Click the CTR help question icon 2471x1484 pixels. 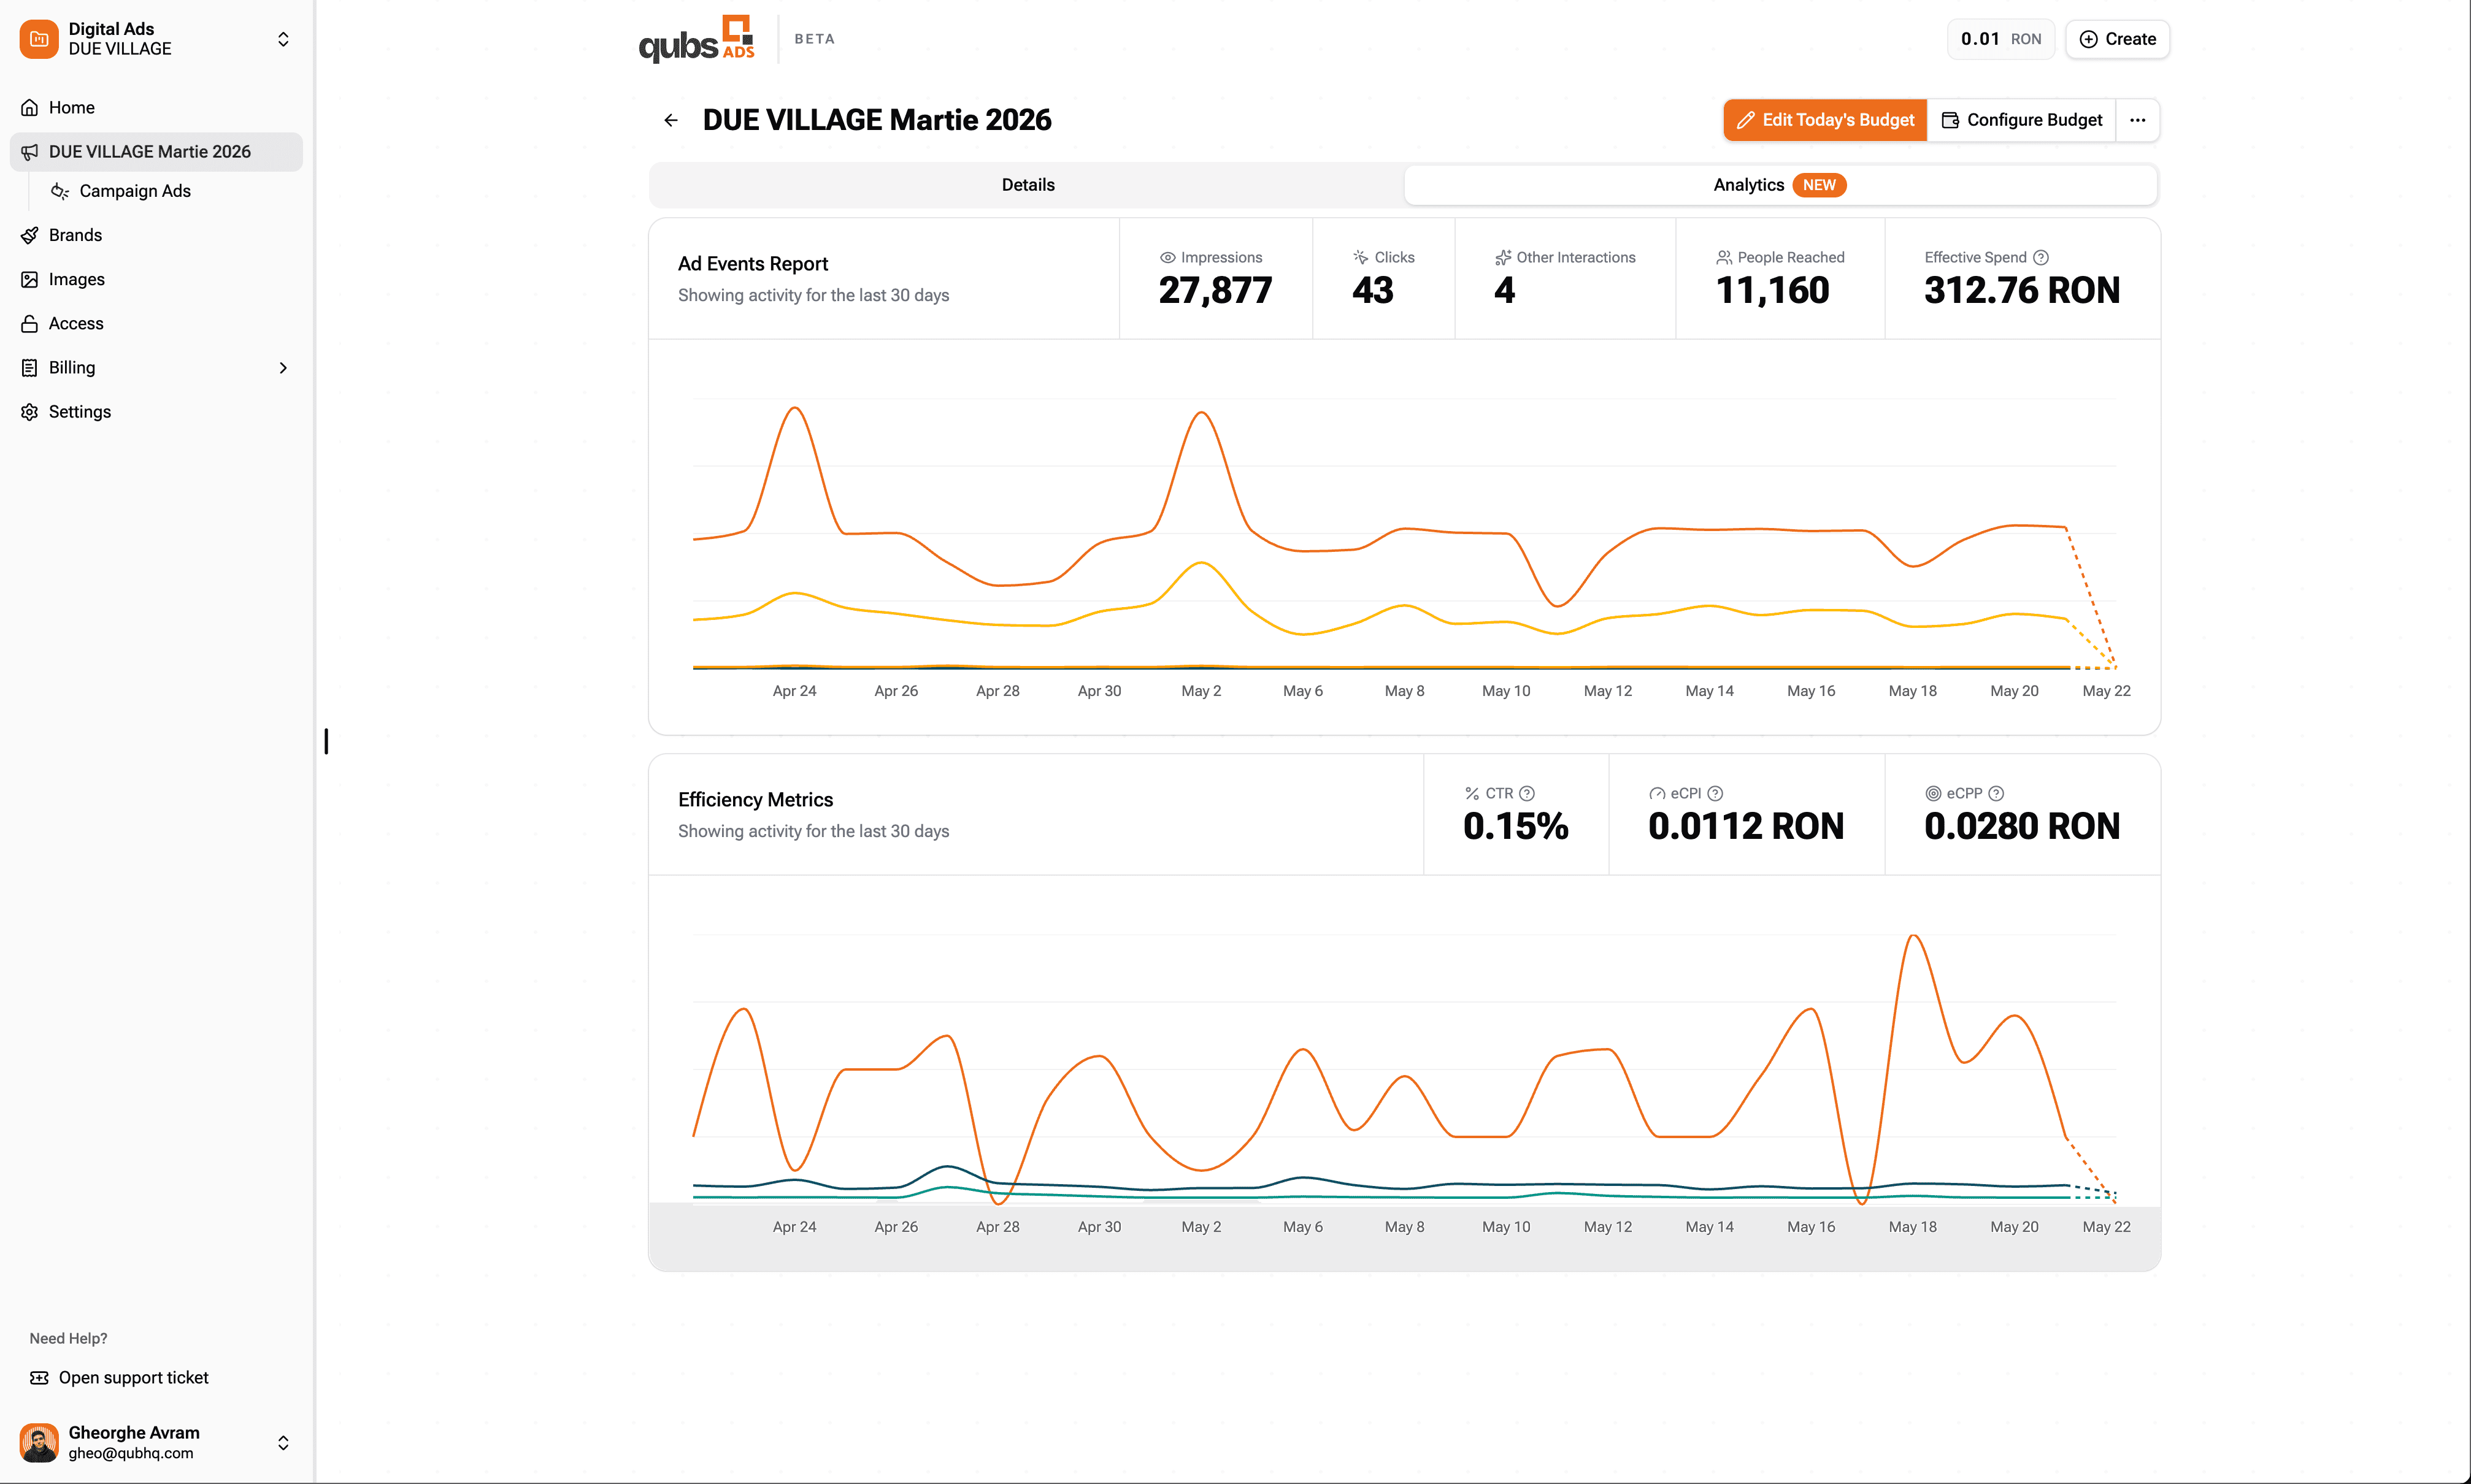(1527, 793)
